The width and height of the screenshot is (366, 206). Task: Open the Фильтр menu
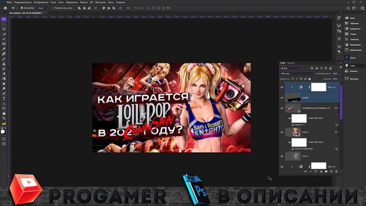pyautogui.click(x=83, y=2)
